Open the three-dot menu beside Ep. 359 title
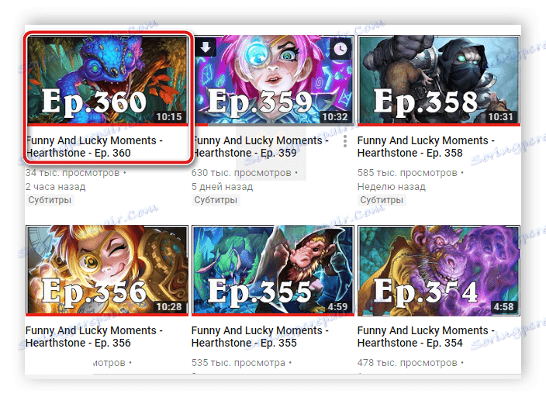The image size is (546, 404). coord(344,141)
